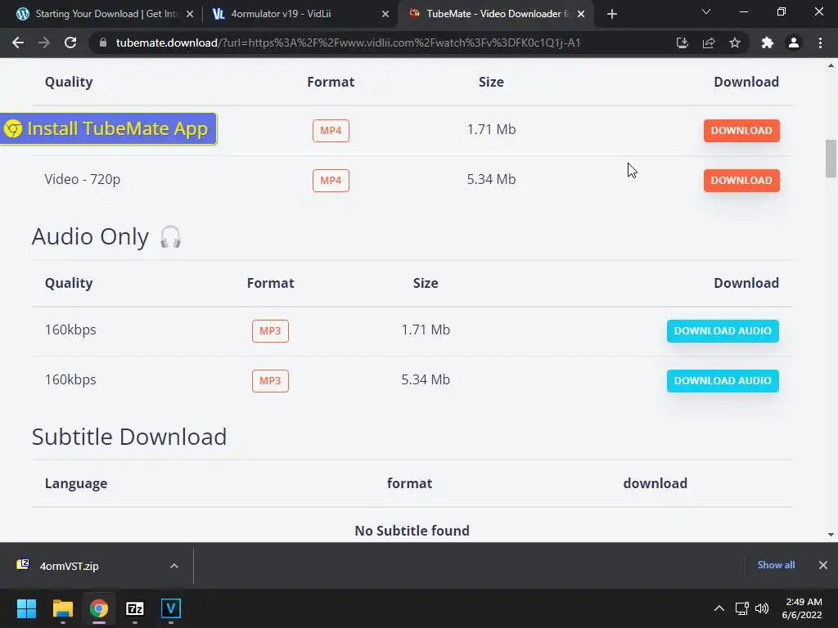Screen dimensions: 838x628
Task: Click MP4 badge in 720p row
Action: click(x=331, y=181)
